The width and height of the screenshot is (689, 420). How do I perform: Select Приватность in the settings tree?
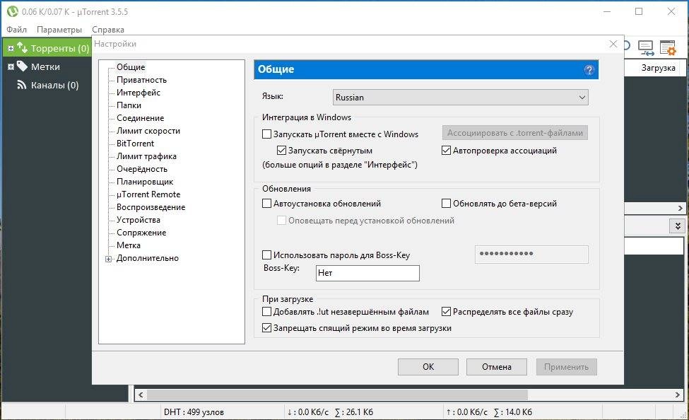pyautogui.click(x=141, y=80)
